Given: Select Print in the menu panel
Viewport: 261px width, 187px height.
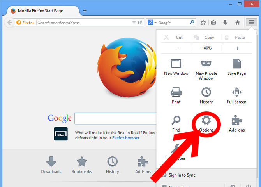Looking at the screenshot, I should tap(176, 95).
